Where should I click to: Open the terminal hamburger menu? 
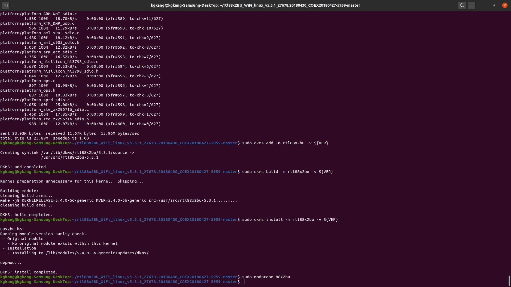click(472, 5)
